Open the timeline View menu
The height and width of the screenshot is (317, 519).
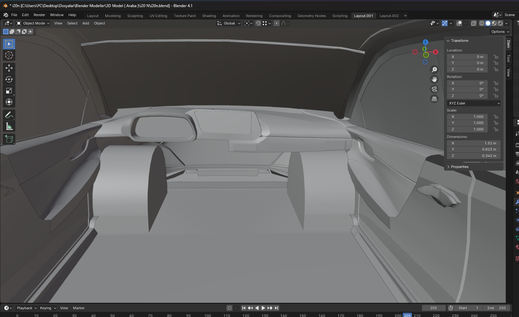(64, 308)
